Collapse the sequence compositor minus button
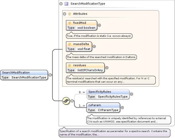 pyautogui.click(x=72, y=101)
